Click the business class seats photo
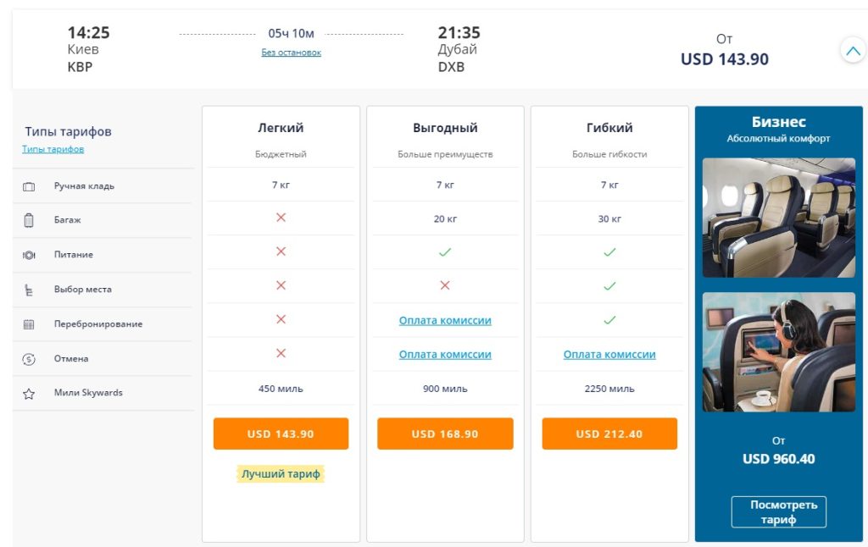The image size is (868, 547). tap(778, 218)
